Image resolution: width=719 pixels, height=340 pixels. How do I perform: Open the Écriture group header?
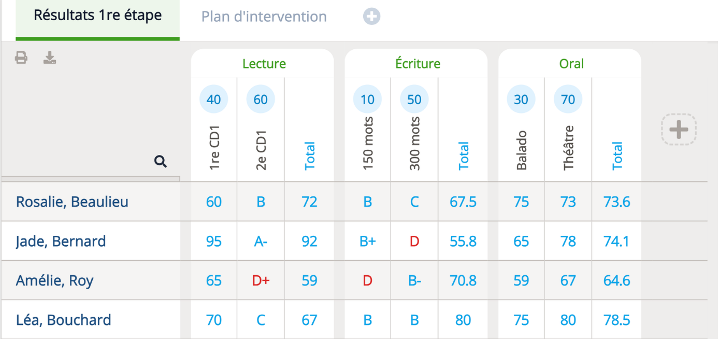pos(418,64)
